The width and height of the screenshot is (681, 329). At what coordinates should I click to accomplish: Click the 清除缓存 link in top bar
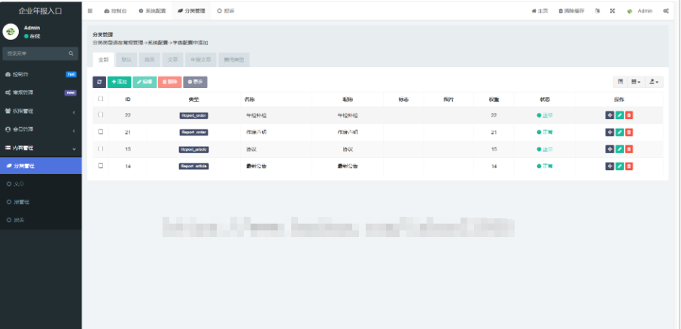pos(573,11)
